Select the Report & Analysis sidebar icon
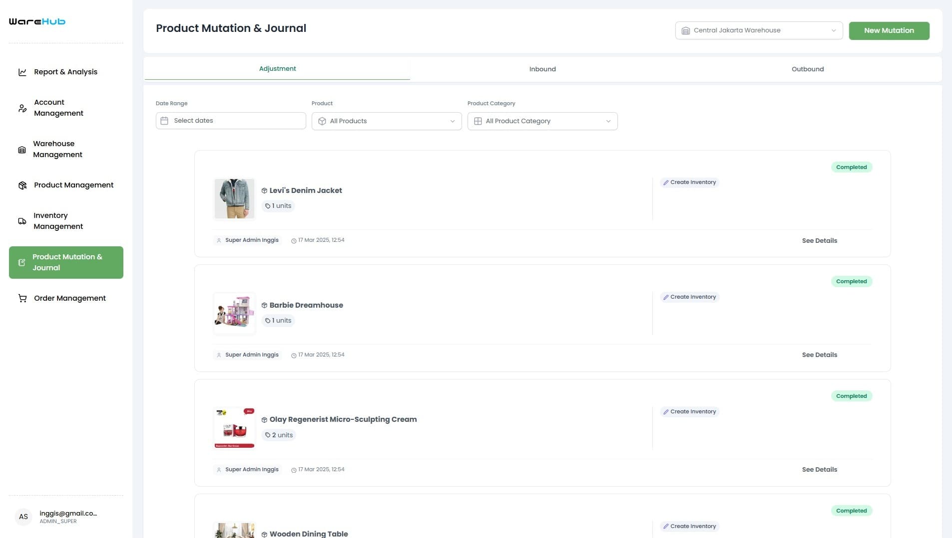 pyautogui.click(x=22, y=72)
